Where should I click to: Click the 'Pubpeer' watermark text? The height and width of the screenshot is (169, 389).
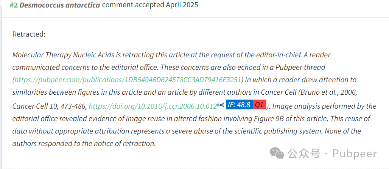(x=355, y=154)
